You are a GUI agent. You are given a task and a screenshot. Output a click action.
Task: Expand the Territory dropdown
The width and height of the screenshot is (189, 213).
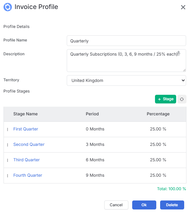pos(126,81)
